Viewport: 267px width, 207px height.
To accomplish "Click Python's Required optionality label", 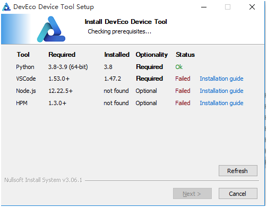I will [150, 67].
